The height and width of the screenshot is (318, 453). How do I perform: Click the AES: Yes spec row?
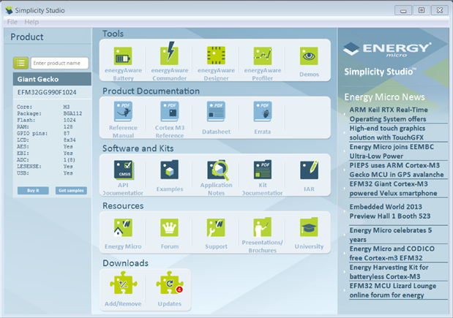click(45, 147)
